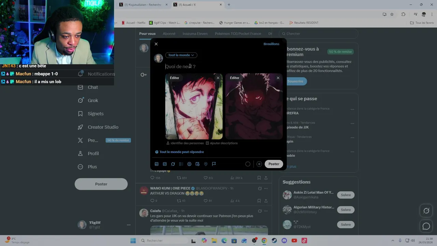Viewport: 437px width, 246px height.
Task: Close the post composer dialog
Action: pos(156,44)
